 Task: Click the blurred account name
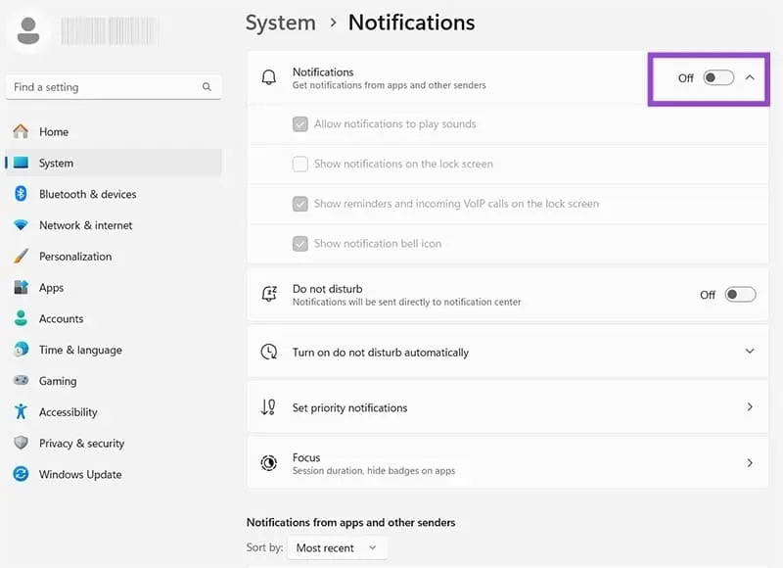click(110, 31)
